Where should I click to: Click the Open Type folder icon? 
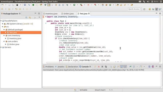(x=118, y=5)
